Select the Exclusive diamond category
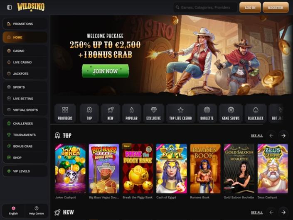Screen dimensions: 293x220 tap(154, 113)
